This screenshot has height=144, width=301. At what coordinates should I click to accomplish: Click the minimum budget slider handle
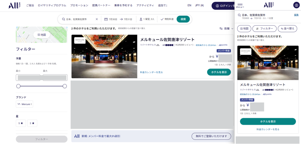tap(18, 86)
